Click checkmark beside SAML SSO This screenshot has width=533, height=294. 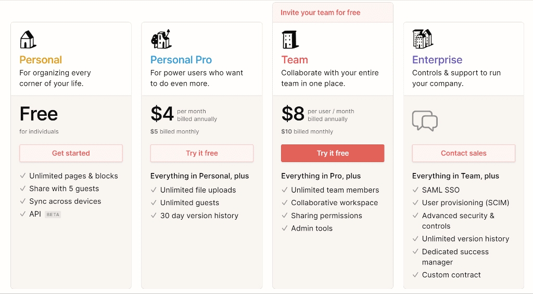416,190
